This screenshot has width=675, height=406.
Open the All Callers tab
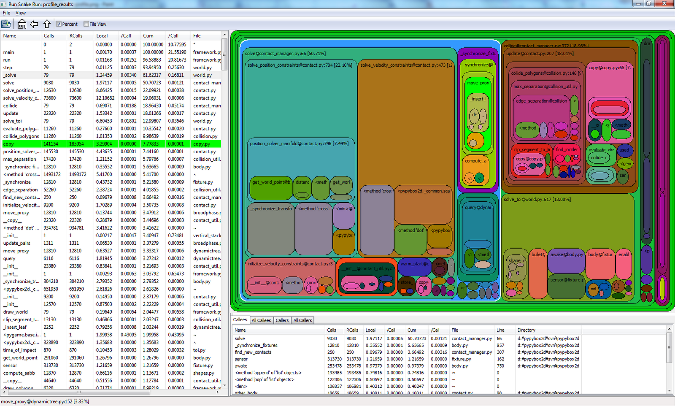(x=302, y=320)
